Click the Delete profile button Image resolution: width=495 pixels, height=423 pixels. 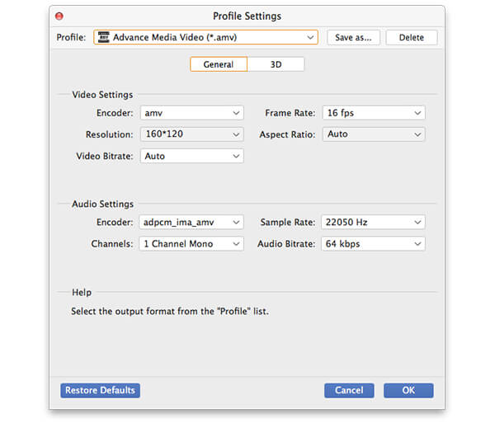pyautogui.click(x=412, y=38)
